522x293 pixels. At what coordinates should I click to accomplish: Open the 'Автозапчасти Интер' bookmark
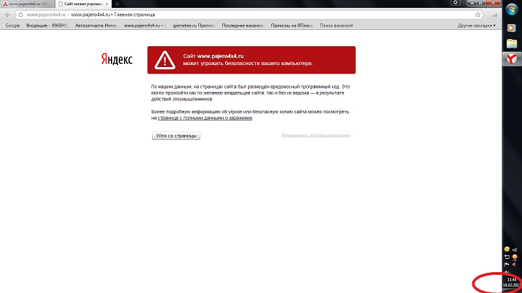[x=96, y=25]
